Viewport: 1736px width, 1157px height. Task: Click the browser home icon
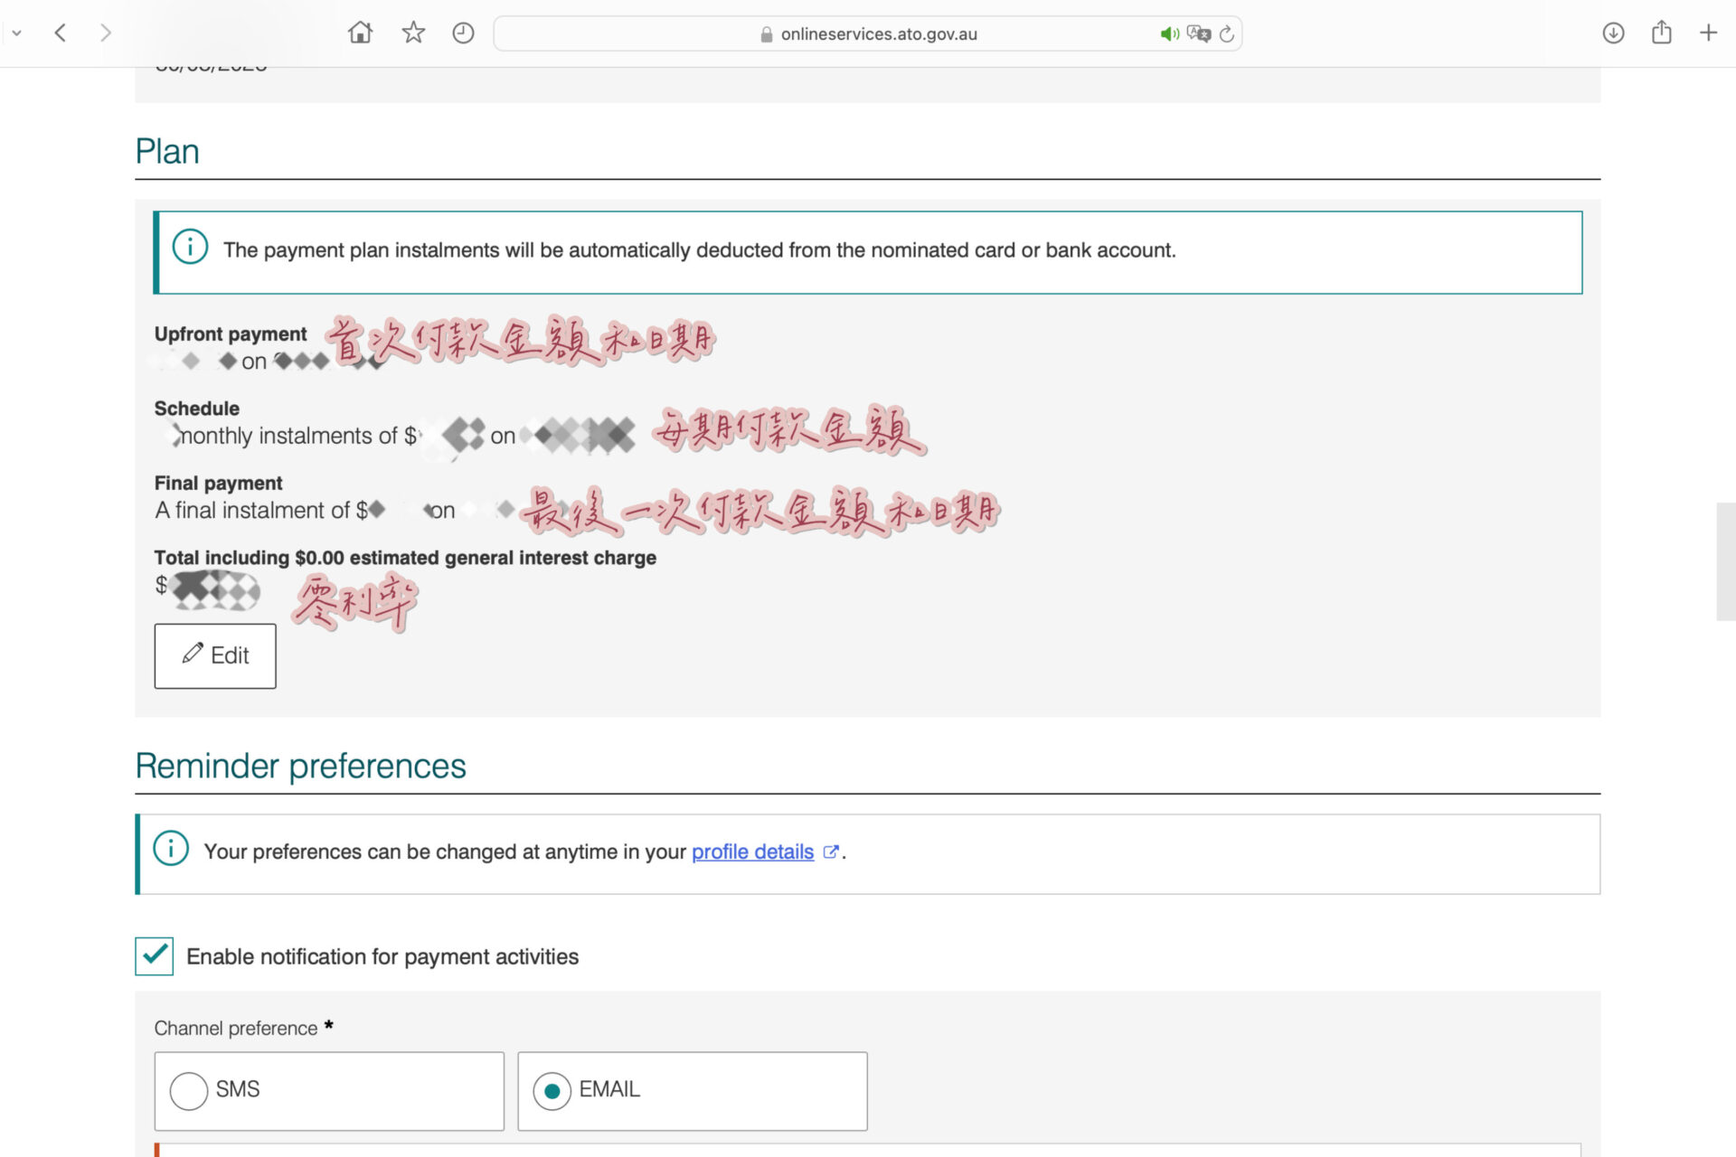pyautogui.click(x=360, y=33)
